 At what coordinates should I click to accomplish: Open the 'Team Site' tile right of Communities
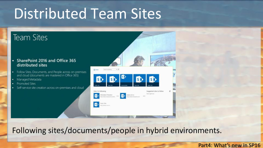point(139,80)
